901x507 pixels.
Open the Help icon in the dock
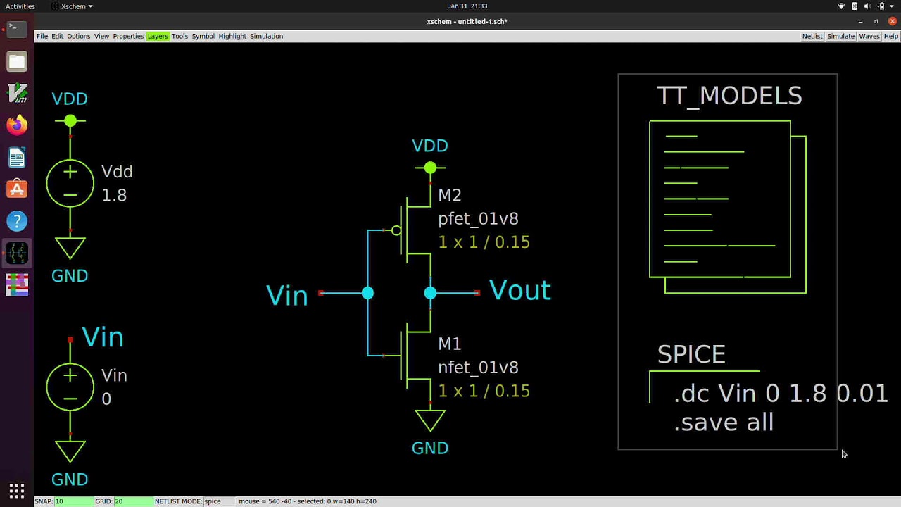pos(17,221)
